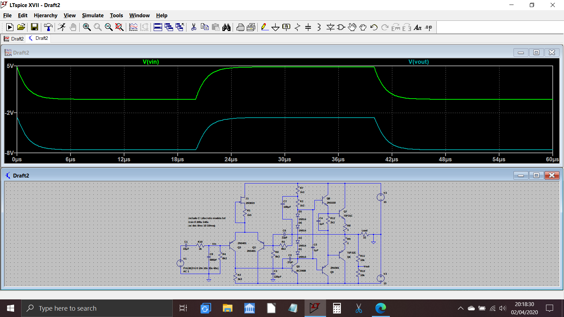Place a Resistor component
Image resolution: width=564 pixels, height=317 pixels.
[297, 27]
